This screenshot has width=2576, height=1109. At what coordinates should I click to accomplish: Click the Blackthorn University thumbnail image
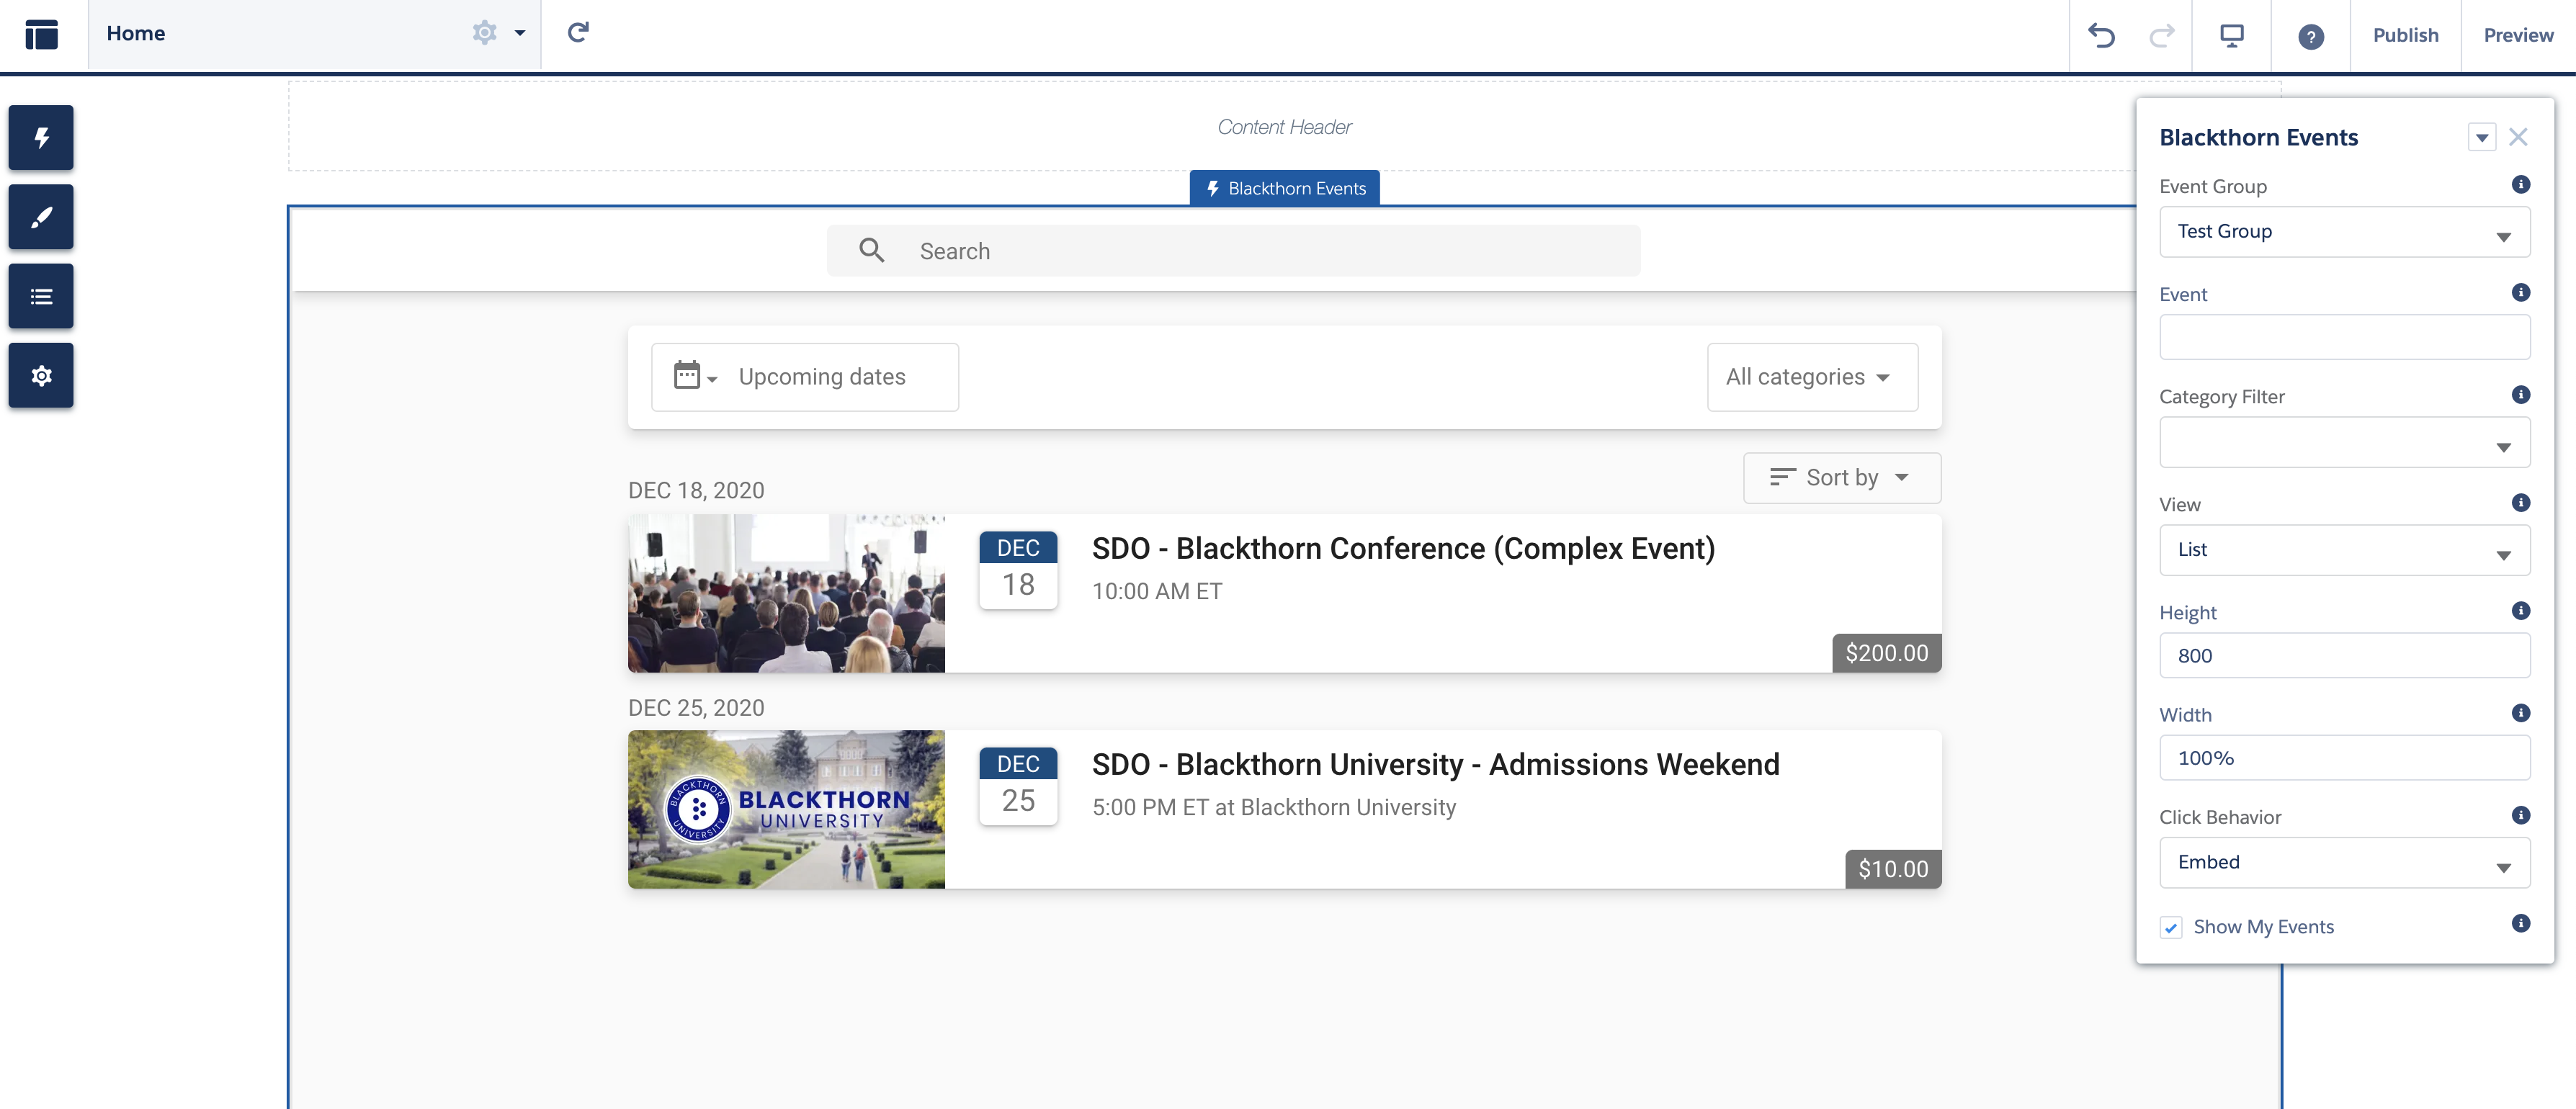click(x=786, y=809)
